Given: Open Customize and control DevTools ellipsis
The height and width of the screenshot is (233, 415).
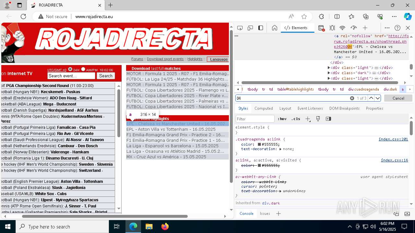Looking at the screenshot, I should [387, 28].
